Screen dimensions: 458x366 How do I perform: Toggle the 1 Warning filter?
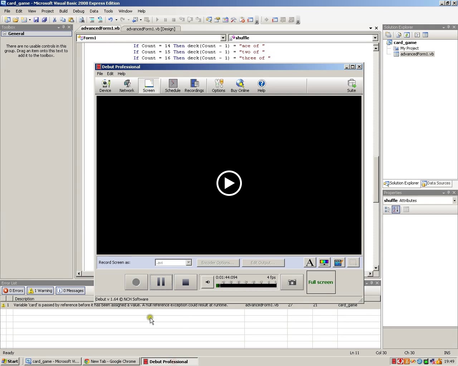pos(41,291)
